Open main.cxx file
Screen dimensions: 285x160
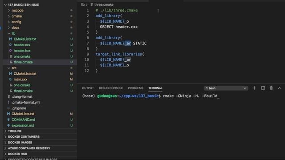(20, 79)
